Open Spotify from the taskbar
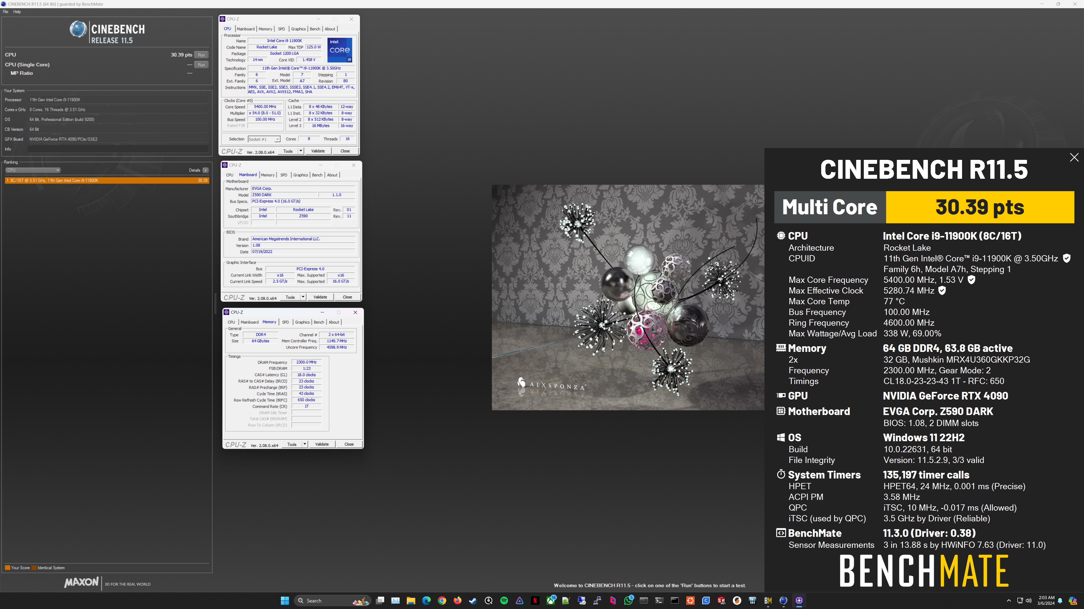The height and width of the screenshot is (609, 1084). click(504, 601)
